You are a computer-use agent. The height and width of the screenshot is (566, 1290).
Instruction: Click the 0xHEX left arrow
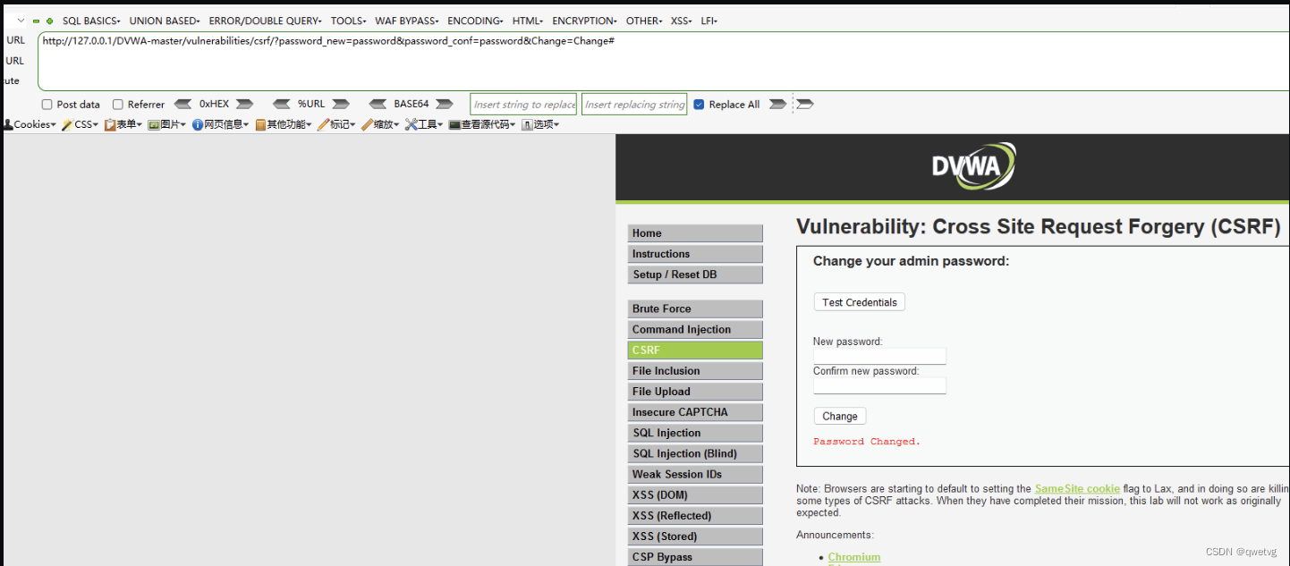pos(183,105)
